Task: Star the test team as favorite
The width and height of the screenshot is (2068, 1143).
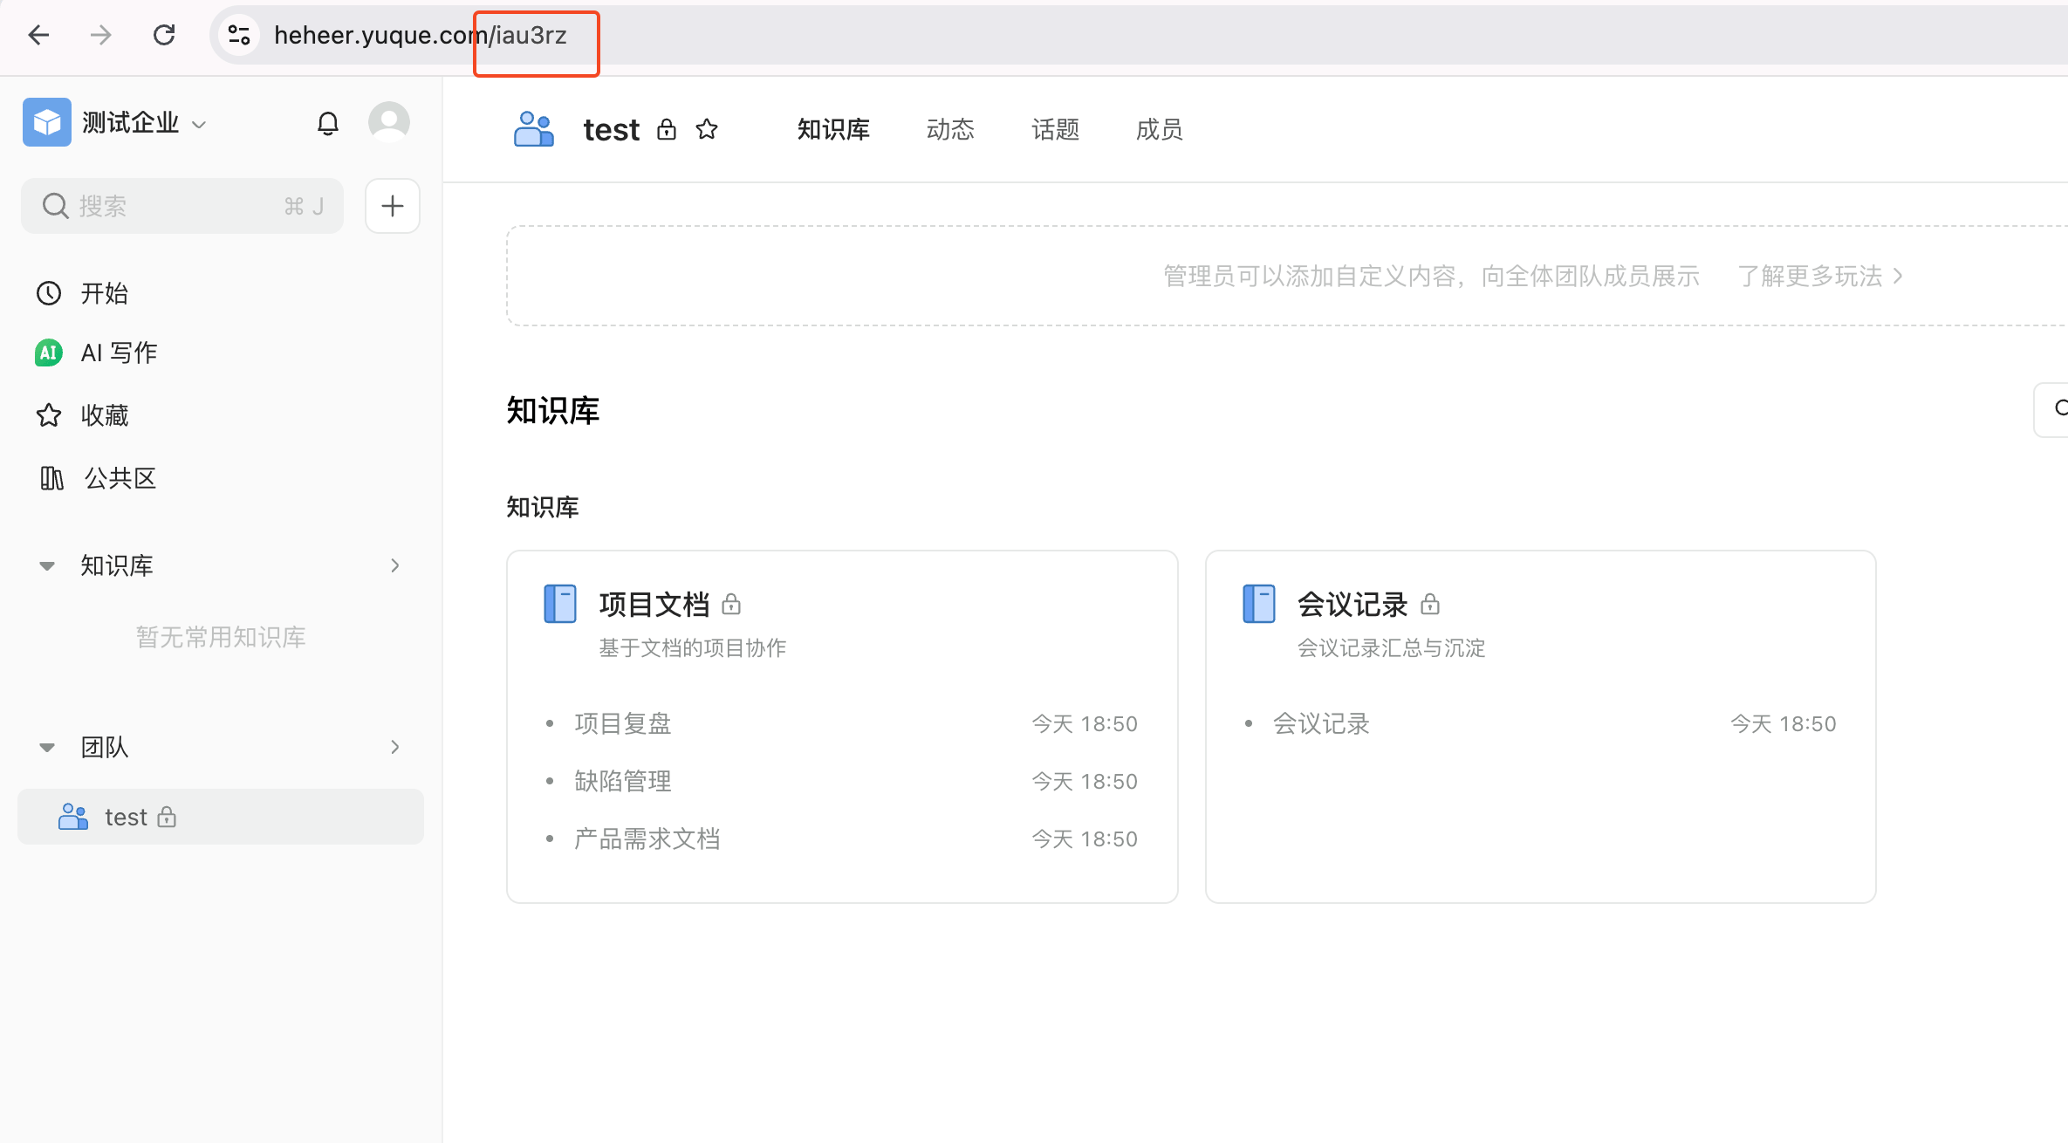Action: tap(707, 130)
